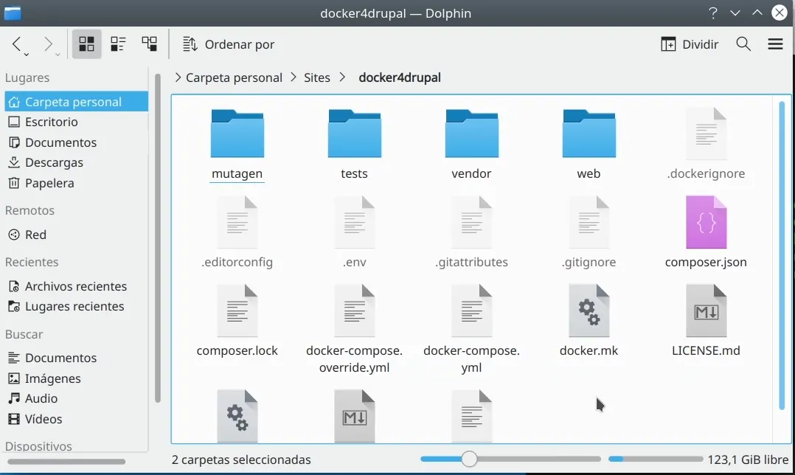The width and height of the screenshot is (795, 475).
Task: Open the forward history dropdown arrow
Action: coord(58,55)
